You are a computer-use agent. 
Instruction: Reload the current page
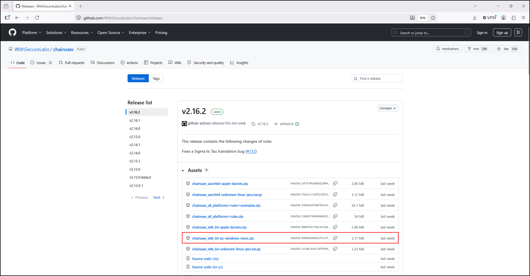tap(37, 18)
